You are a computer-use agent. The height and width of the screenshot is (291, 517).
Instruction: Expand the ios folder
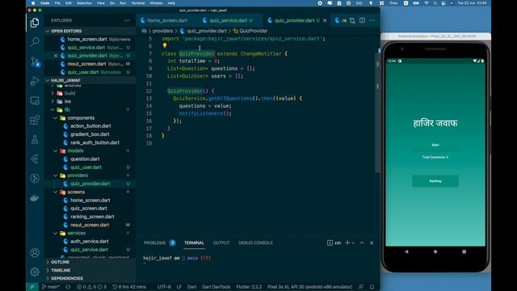point(68,101)
